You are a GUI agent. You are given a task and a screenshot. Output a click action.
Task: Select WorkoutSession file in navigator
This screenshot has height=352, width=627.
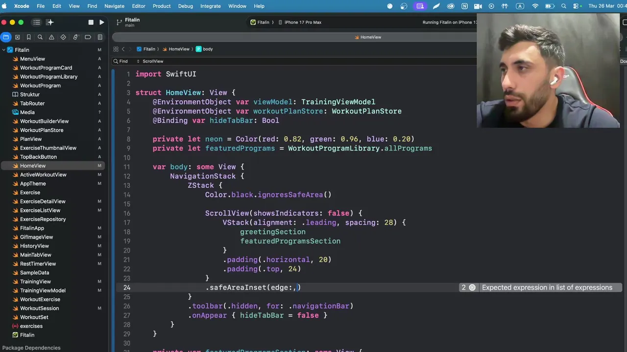(x=39, y=308)
